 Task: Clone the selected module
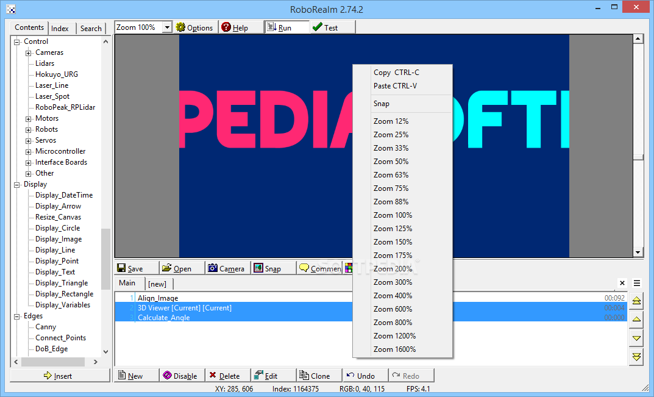(319, 376)
